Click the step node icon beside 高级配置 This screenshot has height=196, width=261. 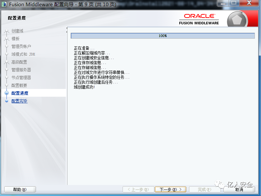tap(6, 62)
